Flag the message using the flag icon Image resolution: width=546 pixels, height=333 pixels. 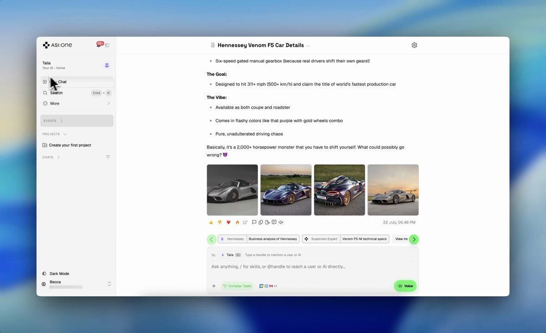254,222
